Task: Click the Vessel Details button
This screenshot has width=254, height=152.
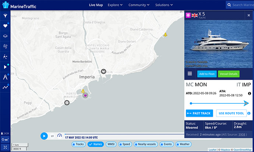Action: tap(229, 74)
